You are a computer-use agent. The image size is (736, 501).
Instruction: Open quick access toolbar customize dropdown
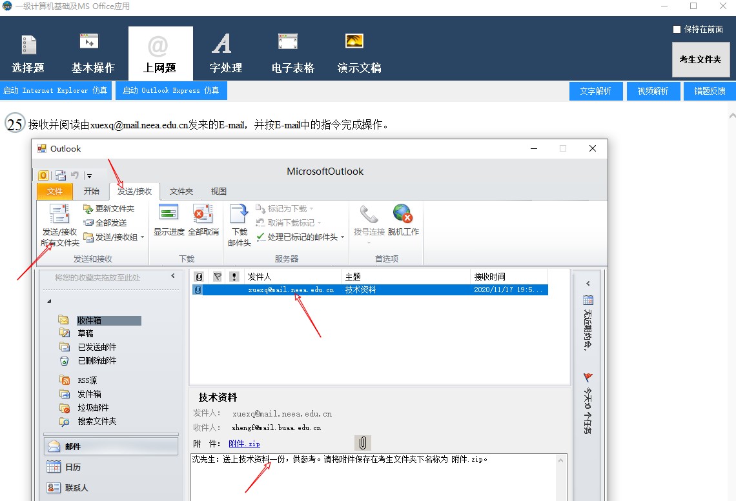click(x=89, y=176)
